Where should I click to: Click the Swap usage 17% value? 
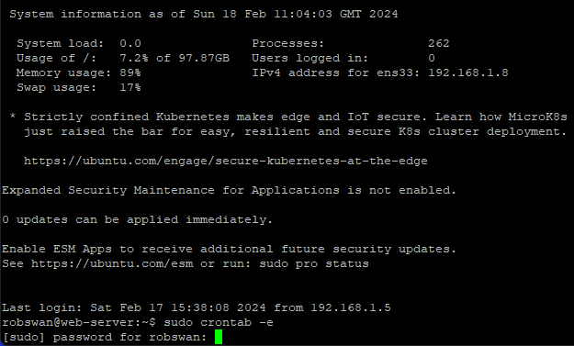130,87
